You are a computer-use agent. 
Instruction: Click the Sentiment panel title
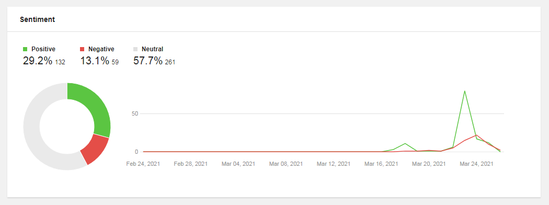[x=37, y=19]
